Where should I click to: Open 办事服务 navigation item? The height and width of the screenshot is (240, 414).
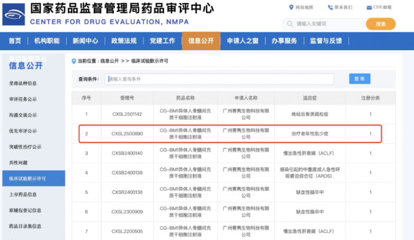[x=284, y=41]
